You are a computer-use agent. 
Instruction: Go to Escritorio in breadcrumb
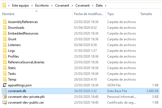click(x=42, y=5)
